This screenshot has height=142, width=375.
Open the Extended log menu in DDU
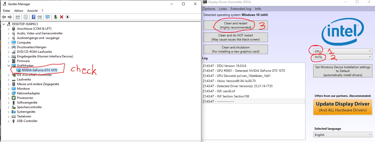(241, 9)
